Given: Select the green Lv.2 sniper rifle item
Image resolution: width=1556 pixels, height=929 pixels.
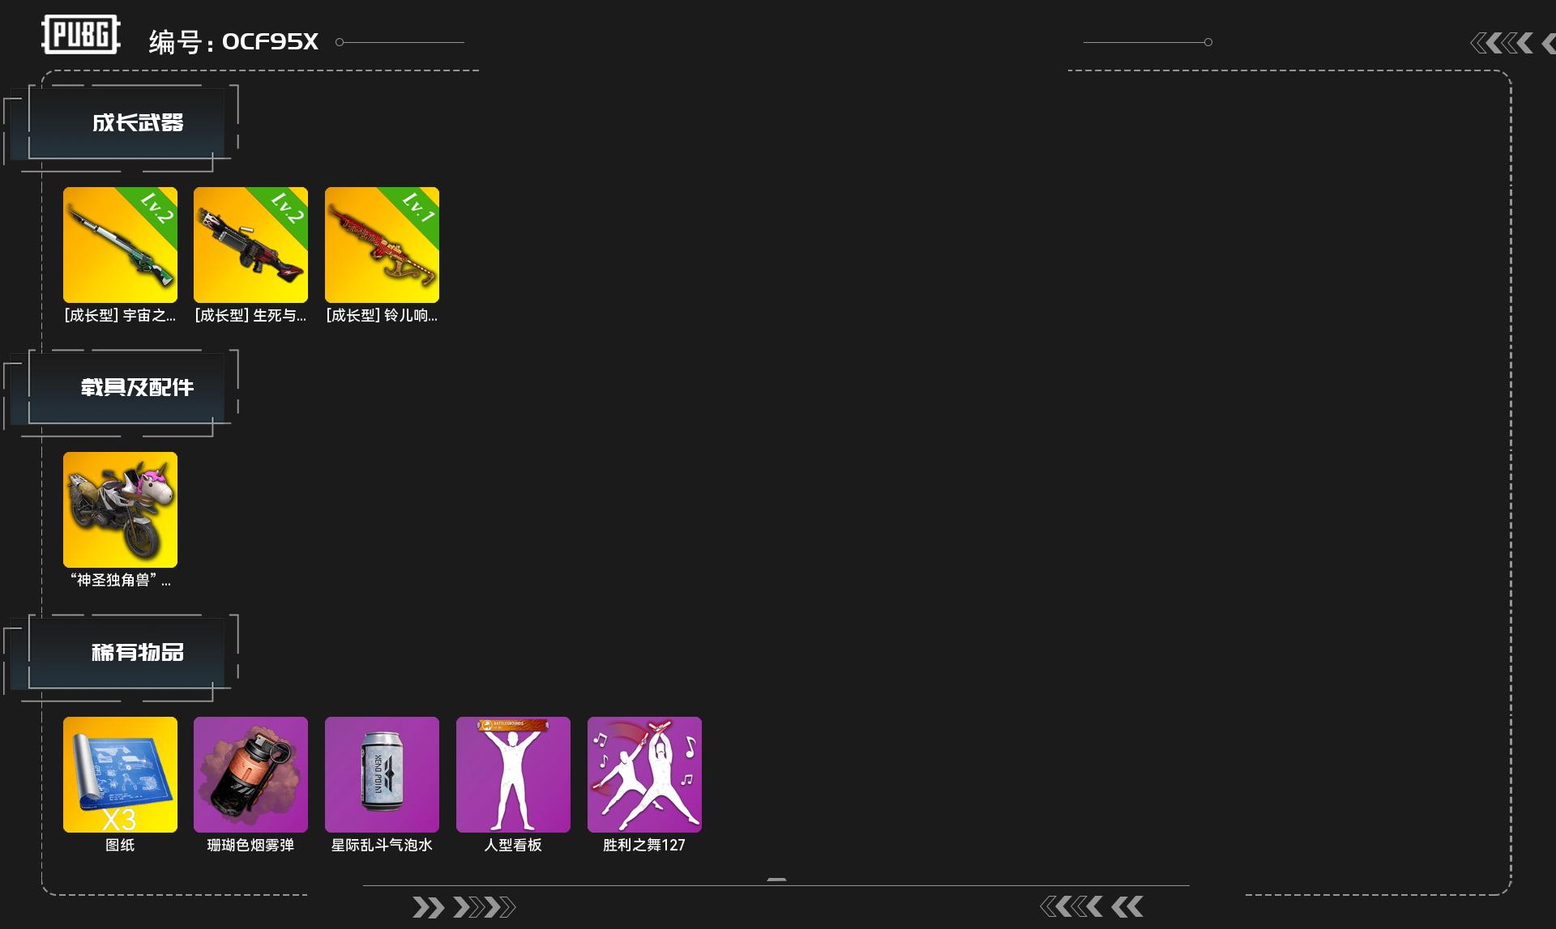Looking at the screenshot, I should tap(120, 245).
